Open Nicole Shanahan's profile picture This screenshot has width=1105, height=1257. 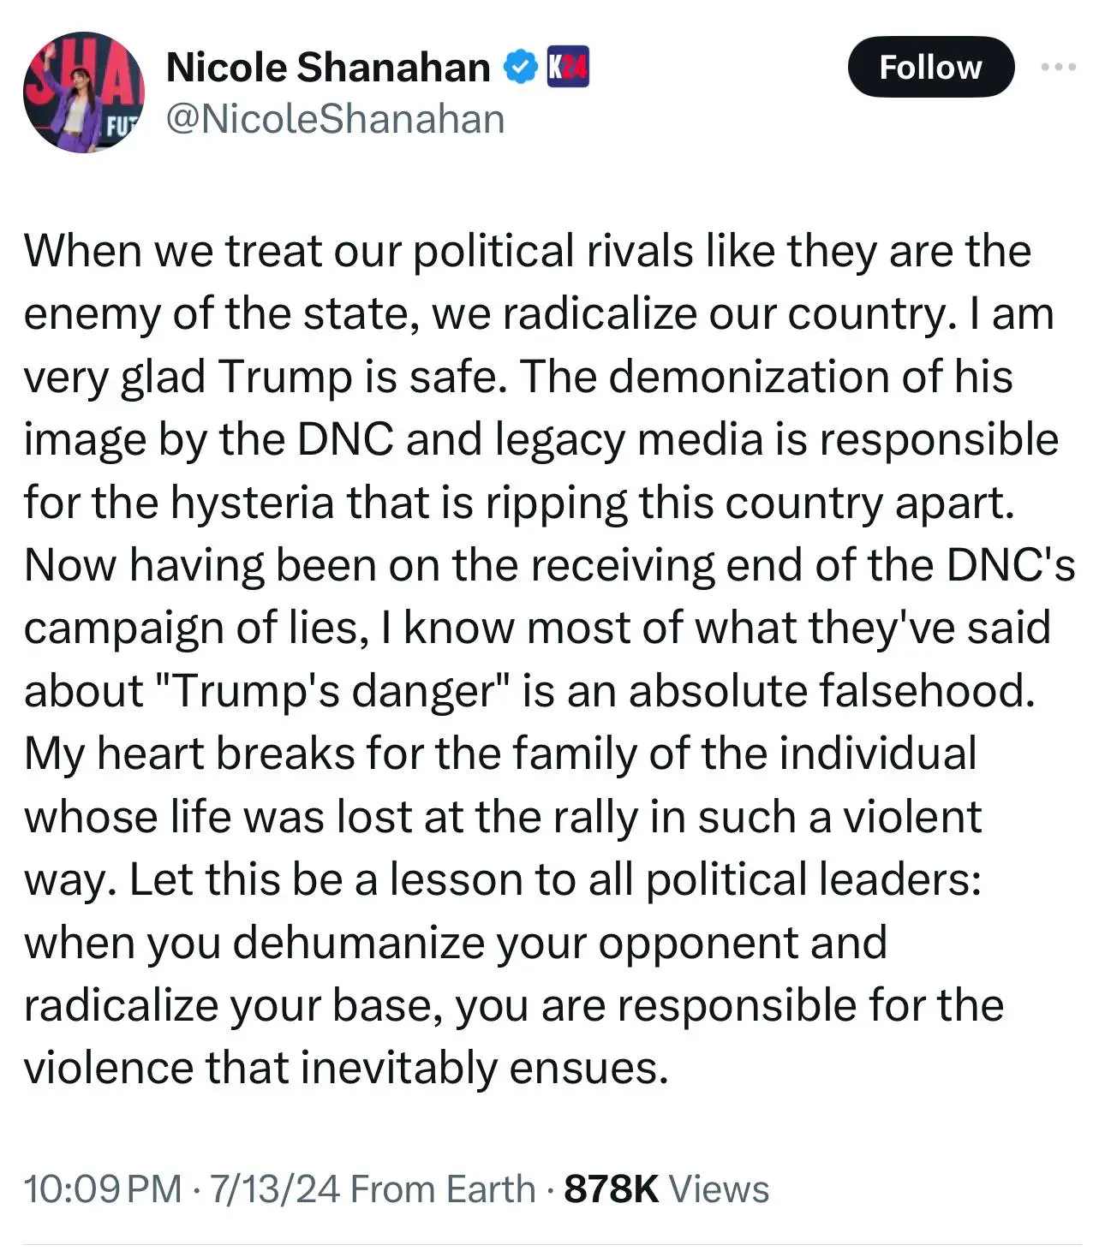(83, 92)
